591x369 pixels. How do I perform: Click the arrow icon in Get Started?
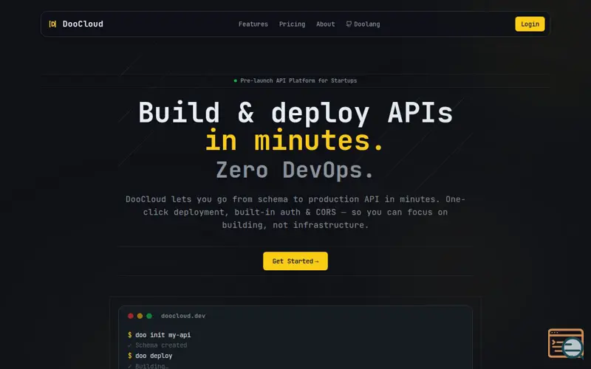(317, 261)
